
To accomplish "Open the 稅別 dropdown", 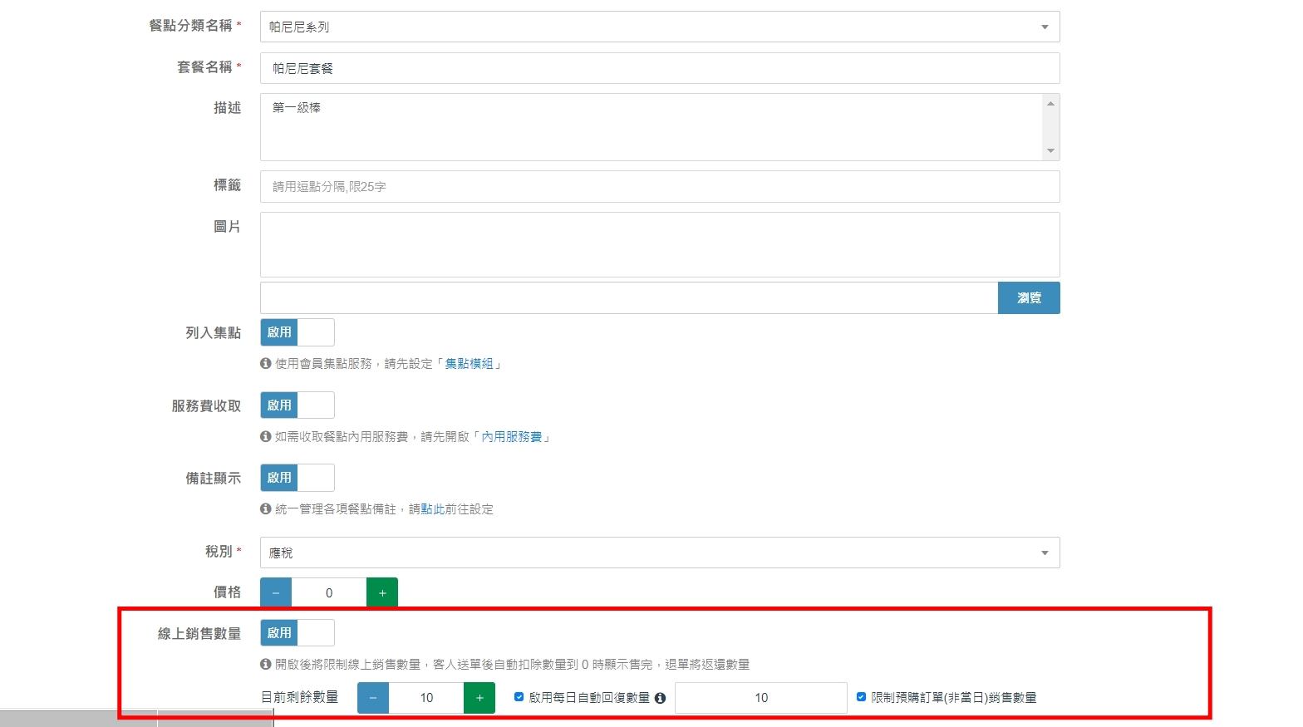I will tap(660, 553).
